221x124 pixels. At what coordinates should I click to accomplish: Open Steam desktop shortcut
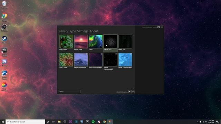[x=4, y=39]
